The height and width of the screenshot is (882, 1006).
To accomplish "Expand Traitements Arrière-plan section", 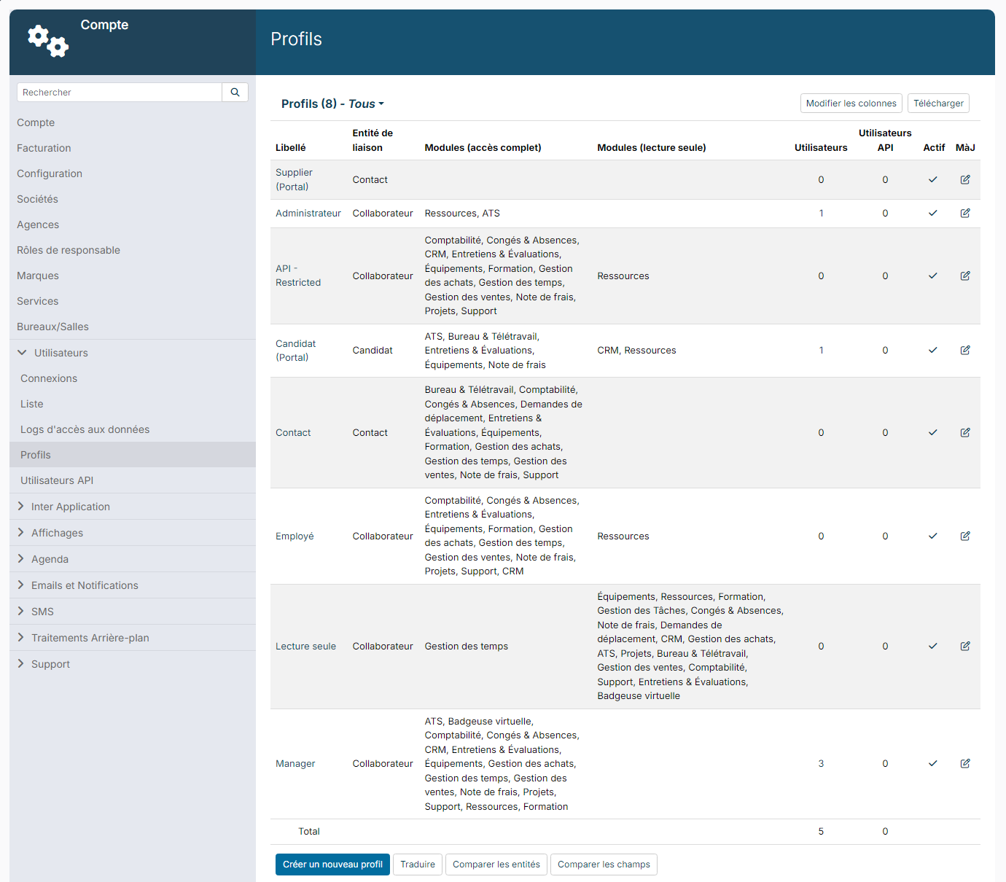I will click(x=133, y=638).
